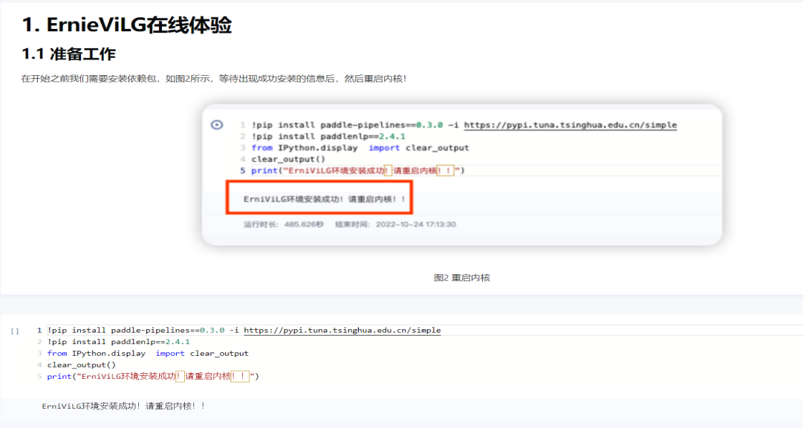Click the print statement on line 5 of the code cell
This screenshot has width=803, height=428.
[152, 377]
